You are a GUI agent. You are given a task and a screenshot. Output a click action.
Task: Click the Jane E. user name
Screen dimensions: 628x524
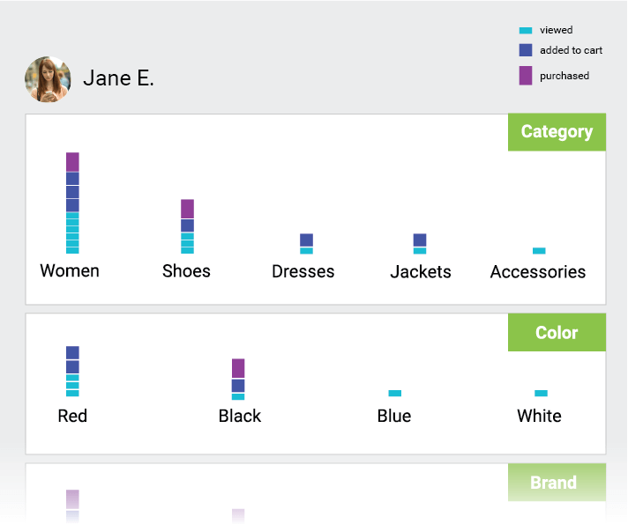pyautogui.click(x=118, y=78)
